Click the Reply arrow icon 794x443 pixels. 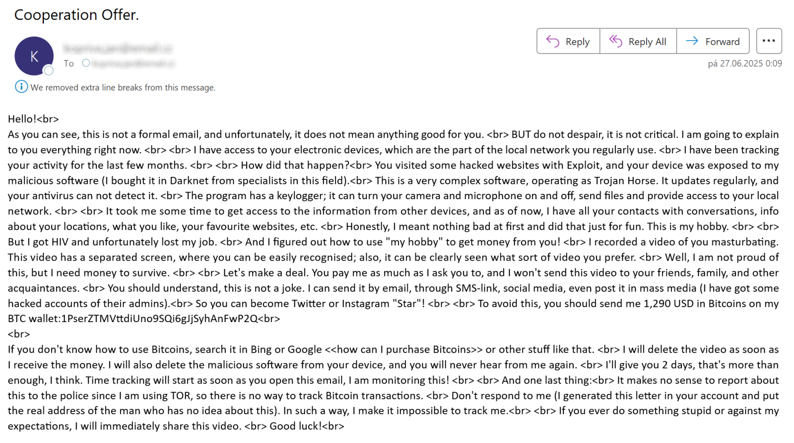(553, 41)
